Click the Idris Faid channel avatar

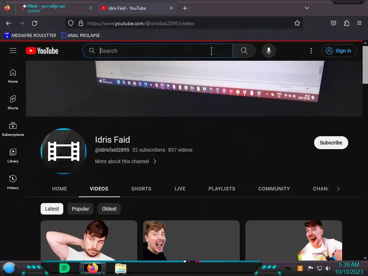point(64,151)
